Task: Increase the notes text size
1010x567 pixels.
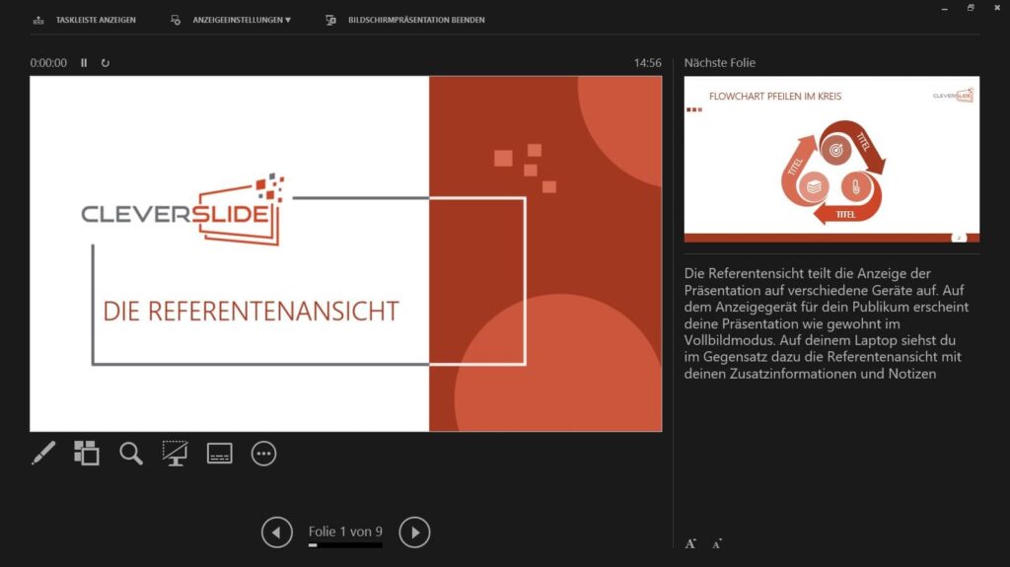Action: pyautogui.click(x=690, y=543)
